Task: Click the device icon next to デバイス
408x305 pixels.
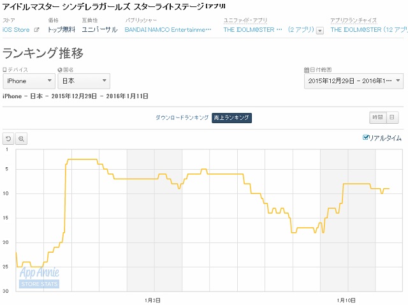Action: (4, 69)
